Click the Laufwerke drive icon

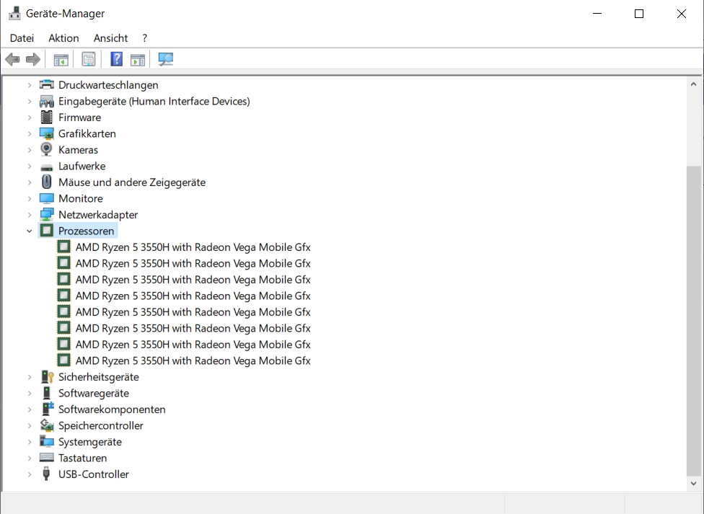pos(47,167)
